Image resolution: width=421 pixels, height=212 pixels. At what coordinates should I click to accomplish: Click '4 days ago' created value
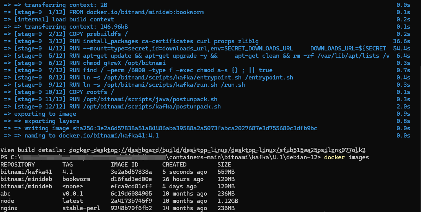coord(179,186)
